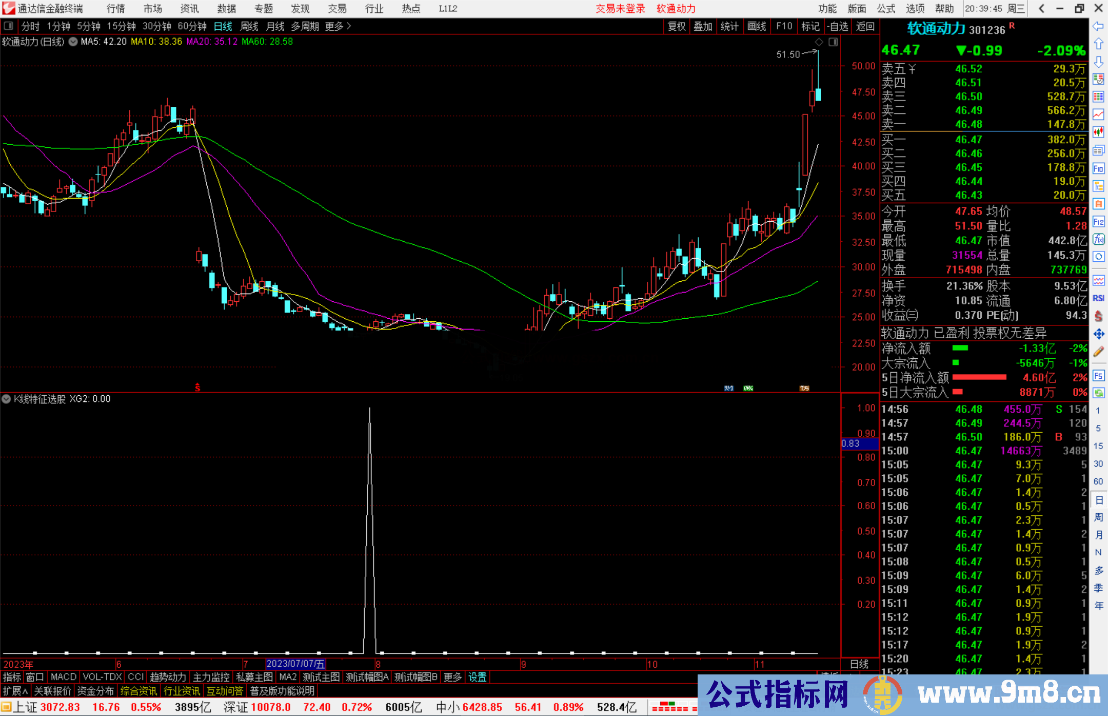This screenshot has width=1108, height=716.
Task: Click the blue back arrow sidebar icon
Action: pos(1098,26)
